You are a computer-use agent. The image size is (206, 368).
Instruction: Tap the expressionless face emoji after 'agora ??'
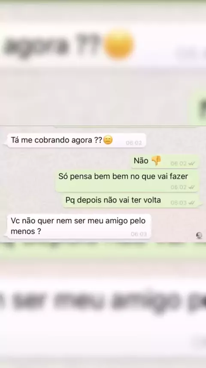(108, 140)
